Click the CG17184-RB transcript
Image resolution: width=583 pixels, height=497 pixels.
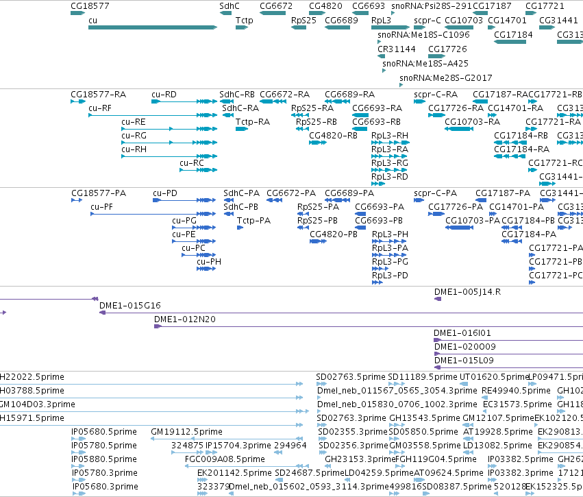click(x=510, y=143)
